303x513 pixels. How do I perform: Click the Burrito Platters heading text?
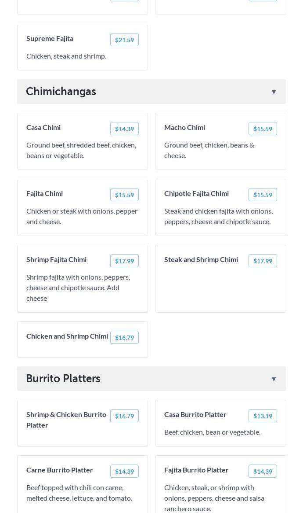coord(63,379)
